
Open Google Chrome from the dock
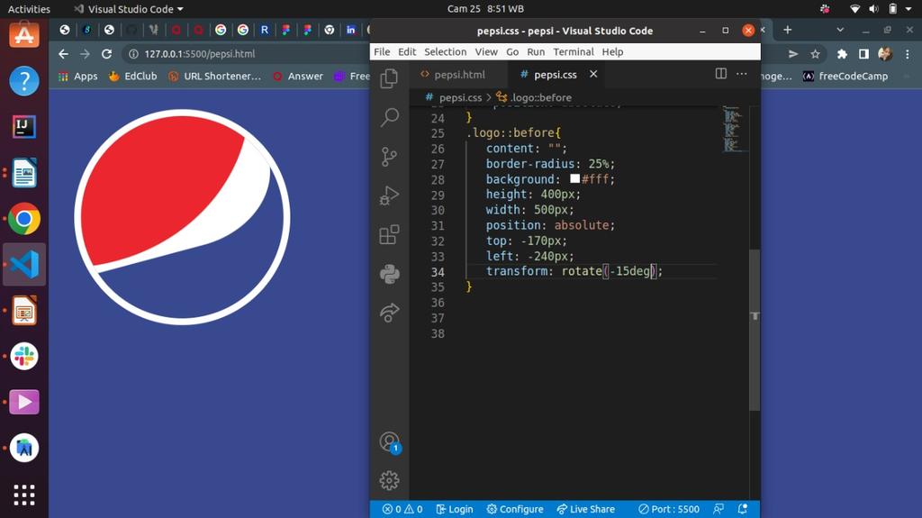[x=24, y=218]
